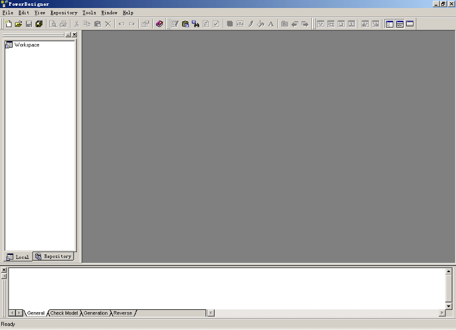
Task: Click the Copy icon in the toolbar
Action: tap(87, 24)
